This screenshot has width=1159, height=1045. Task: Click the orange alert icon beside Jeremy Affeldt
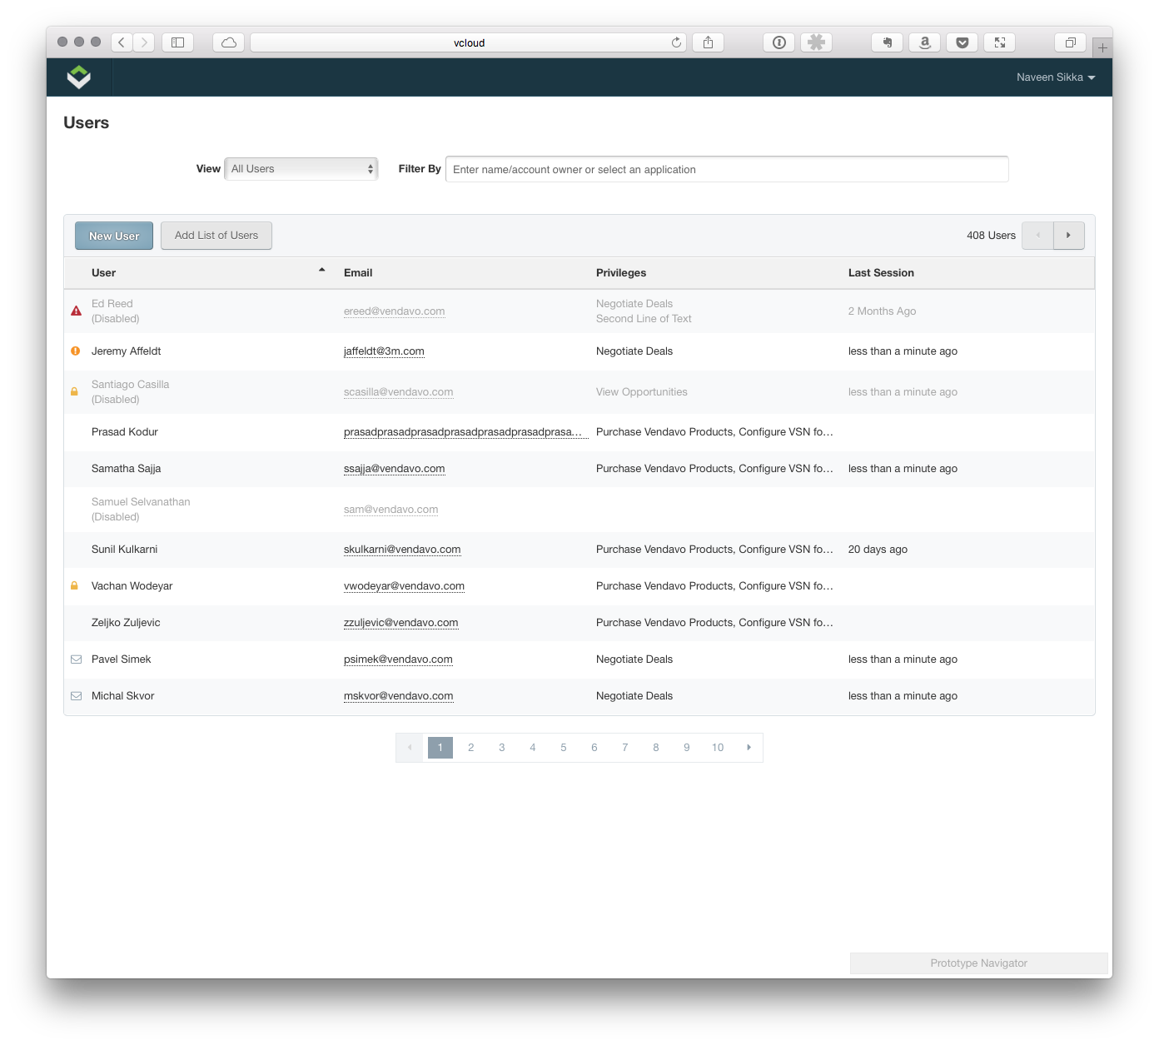(76, 351)
